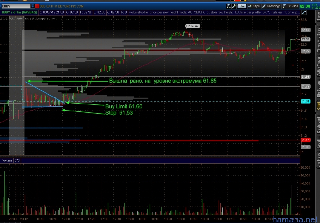Open the Level II side tab
This screenshot has height=223, width=320.
click(318, 142)
